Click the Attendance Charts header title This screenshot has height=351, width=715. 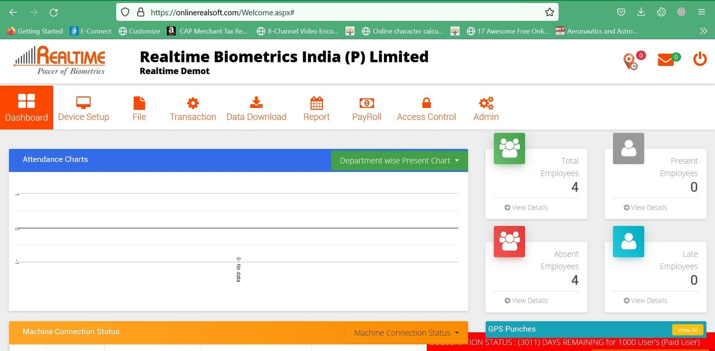point(55,159)
